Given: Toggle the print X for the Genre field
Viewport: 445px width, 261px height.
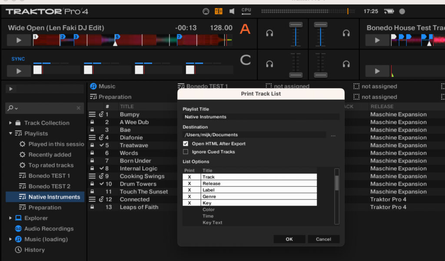Looking at the screenshot, I should (189, 196).
